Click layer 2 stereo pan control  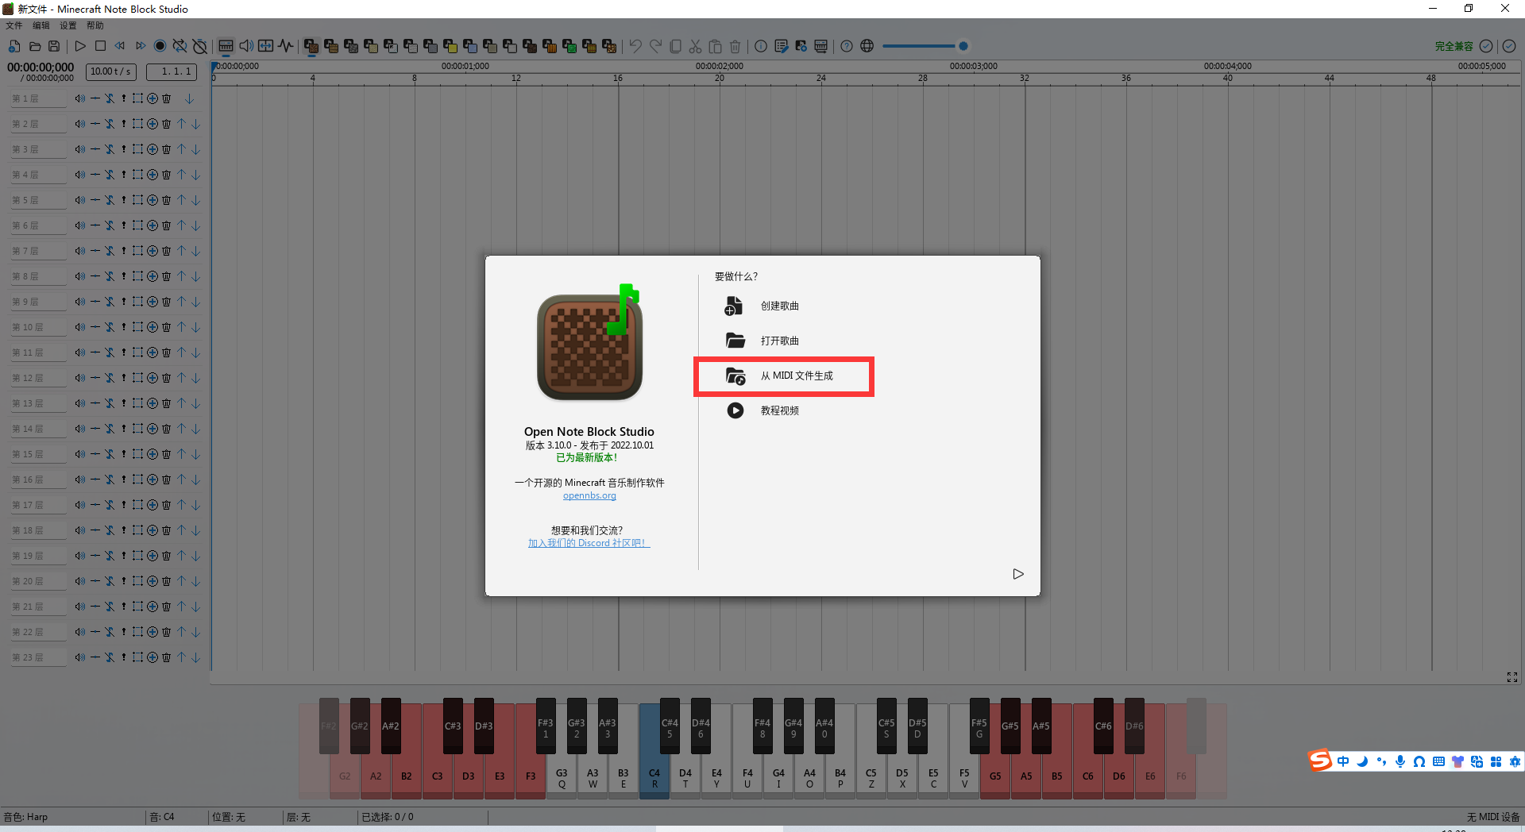(95, 124)
